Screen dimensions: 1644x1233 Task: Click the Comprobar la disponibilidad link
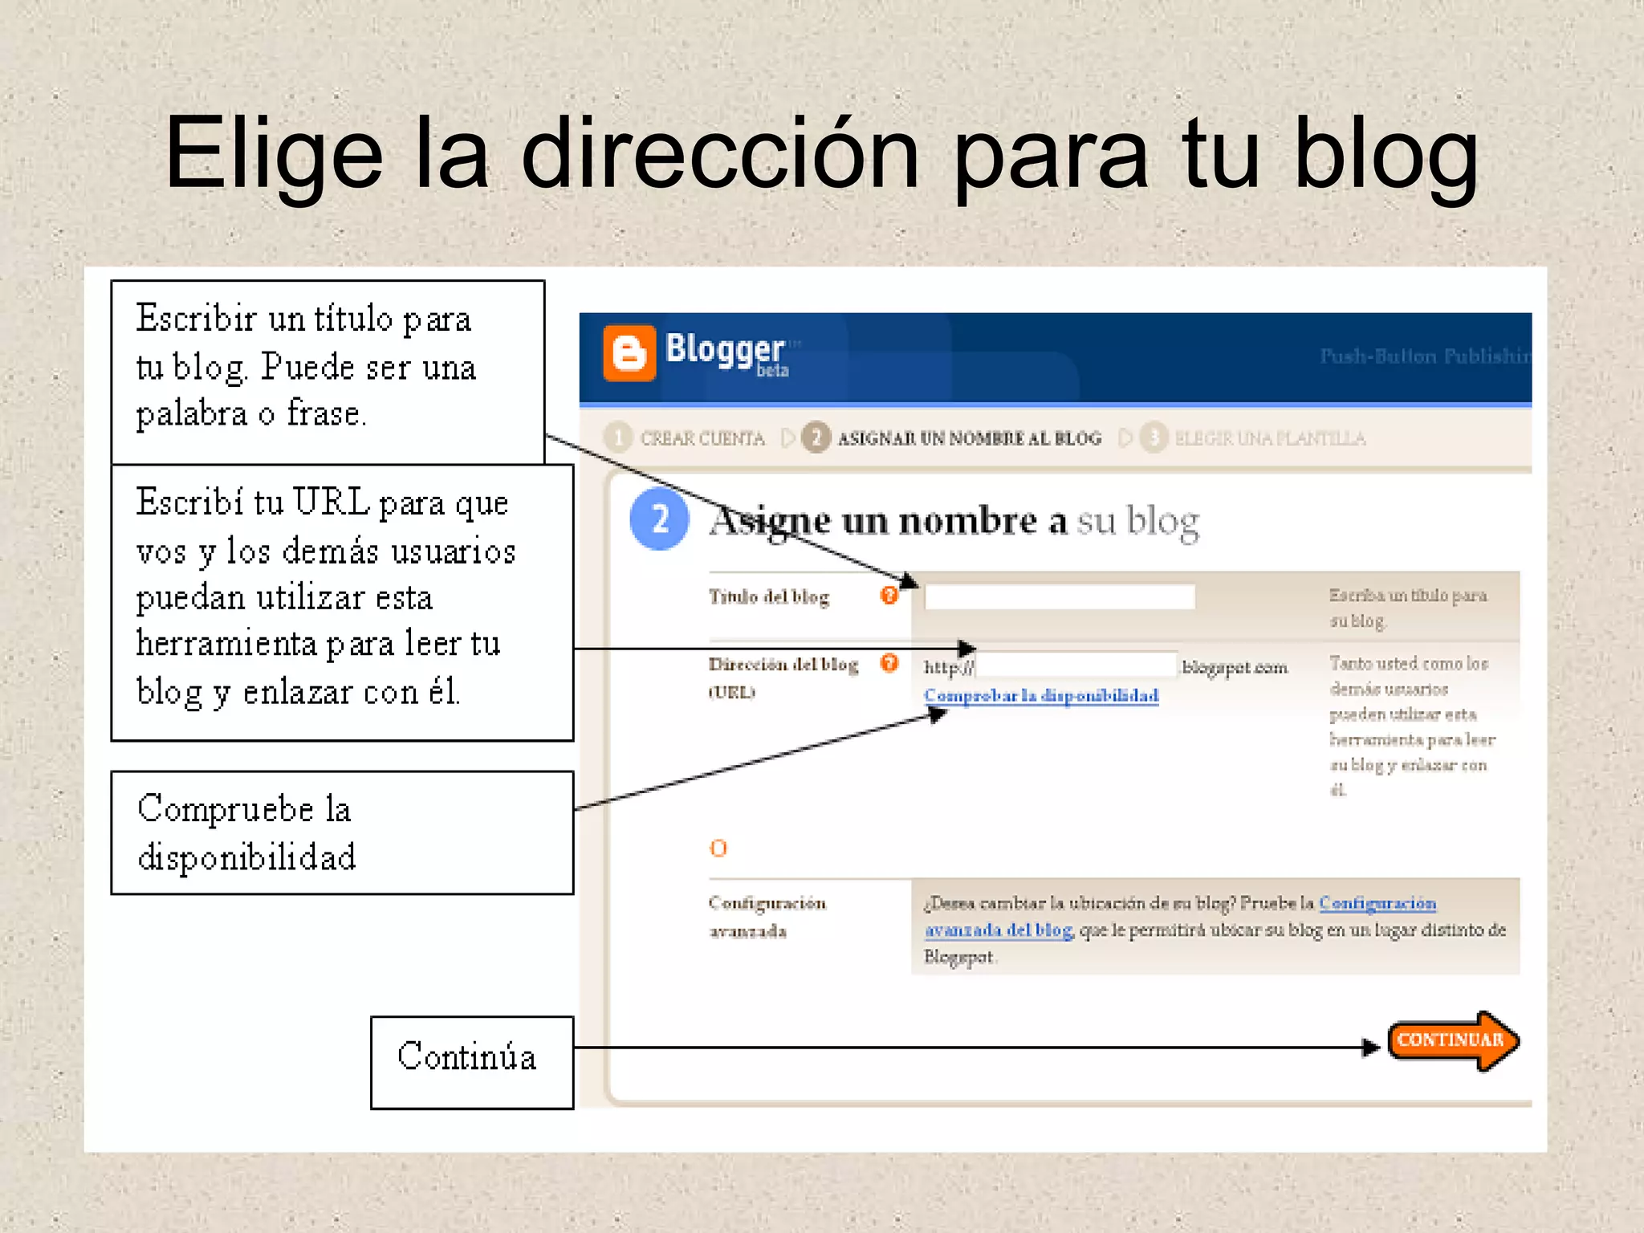point(1041,695)
